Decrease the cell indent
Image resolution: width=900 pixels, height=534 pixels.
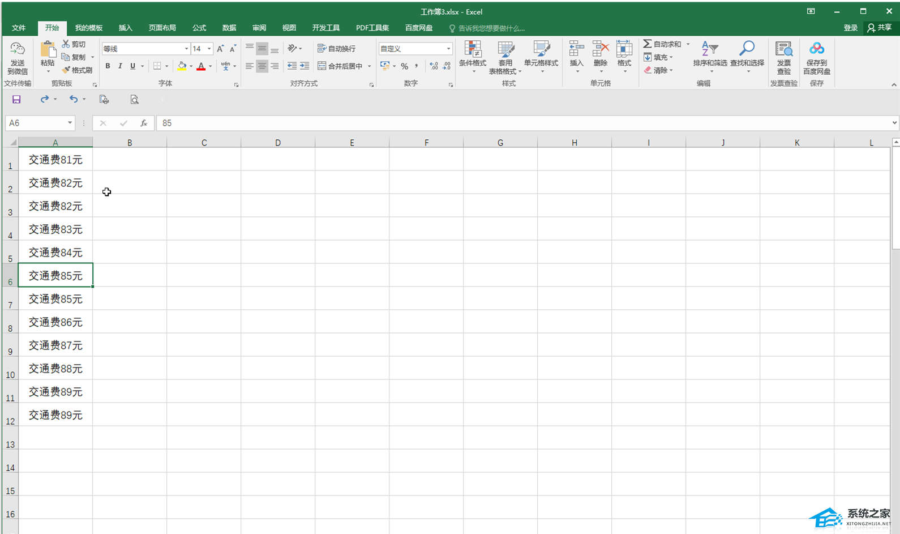click(292, 66)
